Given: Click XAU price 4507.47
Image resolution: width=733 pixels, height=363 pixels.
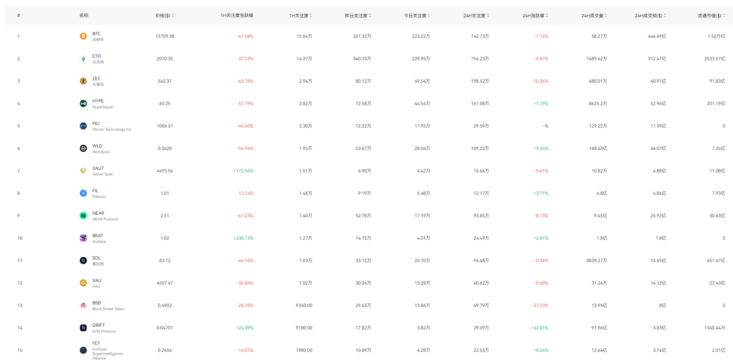Looking at the screenshot, I should pos(165,283).
